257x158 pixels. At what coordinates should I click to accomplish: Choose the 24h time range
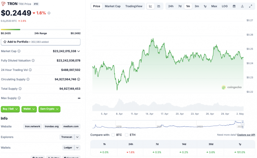[x=171, y=6]
